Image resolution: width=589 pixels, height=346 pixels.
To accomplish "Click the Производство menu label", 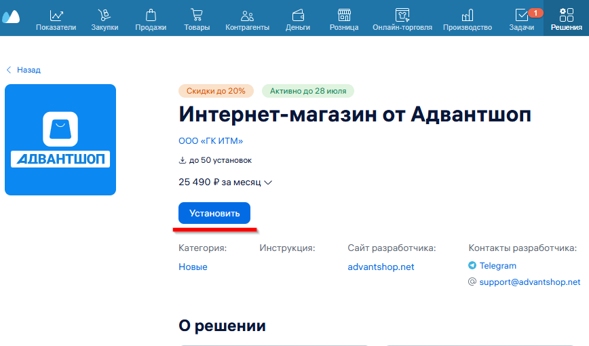I will coord(468,27).
